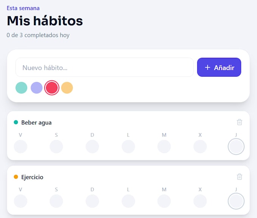
Task: Focus the Nuevo hábito text field
Action: click(105, 67)
